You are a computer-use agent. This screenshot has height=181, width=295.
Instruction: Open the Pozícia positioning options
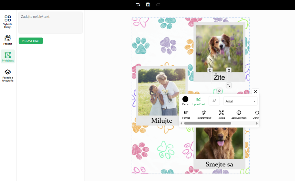[x=222, y=115]
